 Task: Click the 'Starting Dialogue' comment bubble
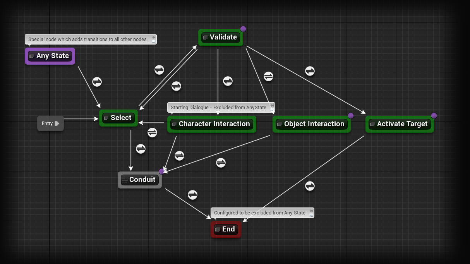(219, 107)
